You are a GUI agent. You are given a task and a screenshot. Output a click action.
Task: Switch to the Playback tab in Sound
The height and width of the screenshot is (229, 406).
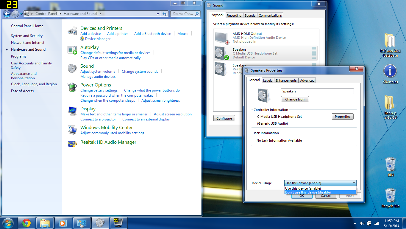(217, 15)
